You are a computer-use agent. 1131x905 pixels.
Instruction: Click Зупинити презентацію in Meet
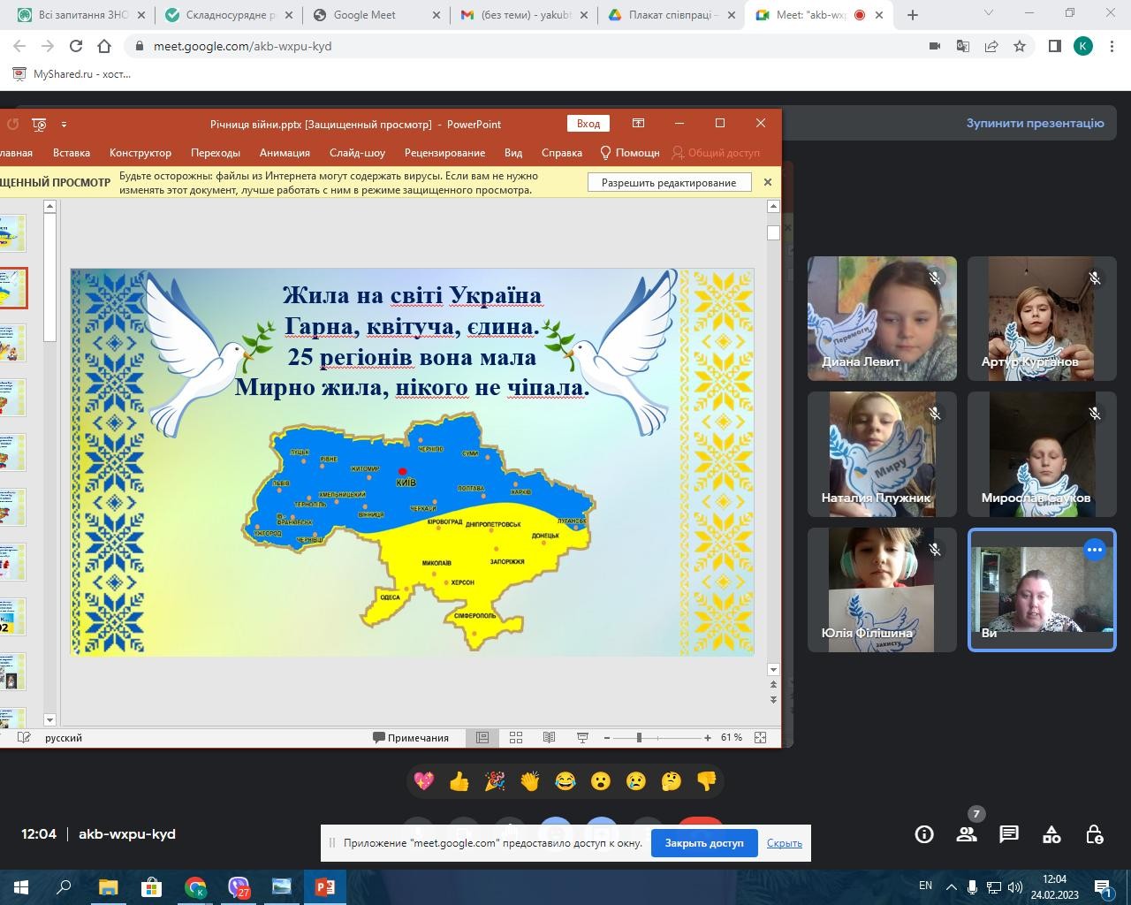(1035, 123)
